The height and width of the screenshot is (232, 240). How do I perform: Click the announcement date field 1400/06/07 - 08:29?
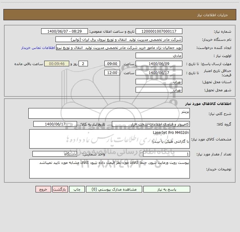[65, 31]
